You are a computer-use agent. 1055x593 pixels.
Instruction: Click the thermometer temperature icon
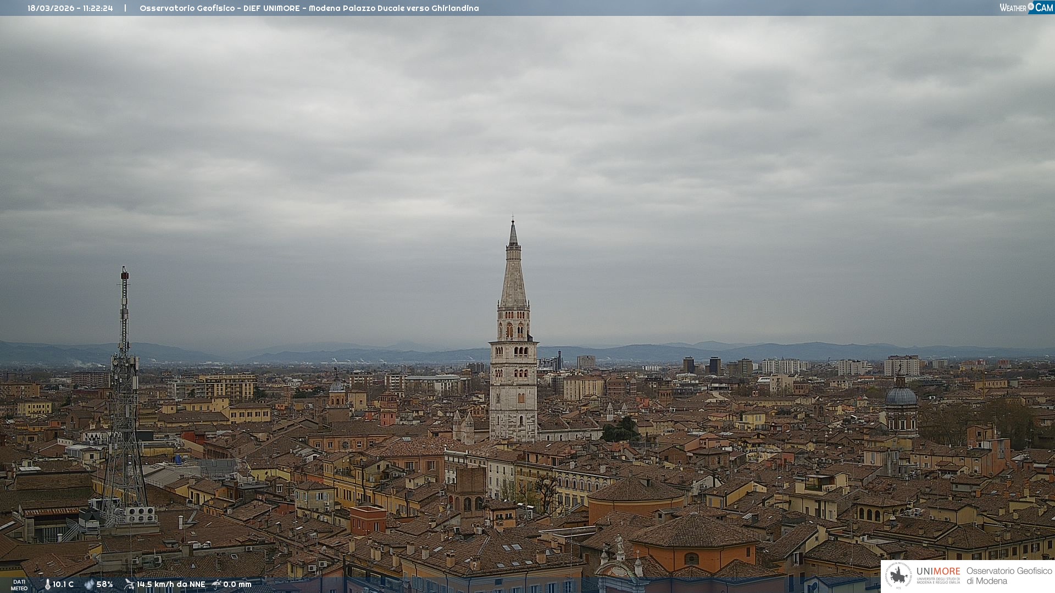pyautogui.click(x=47, y=584)
